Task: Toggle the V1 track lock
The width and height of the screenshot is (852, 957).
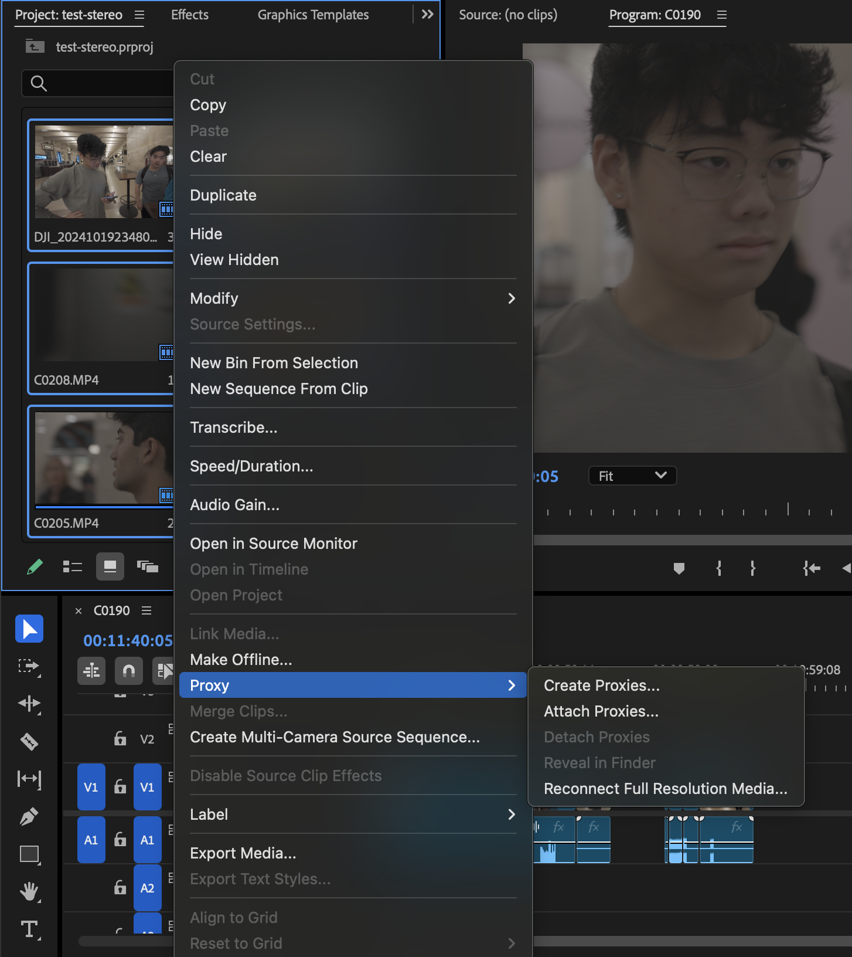Action: point(120,787)
